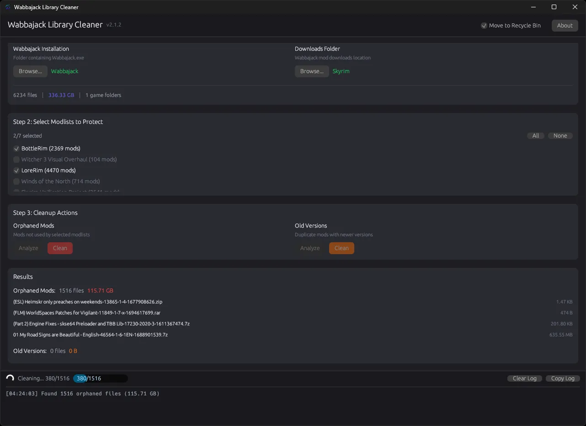Click the 380/1516 cleaning progress bar
The image size is (586, 426).
[x=100, y=378]
